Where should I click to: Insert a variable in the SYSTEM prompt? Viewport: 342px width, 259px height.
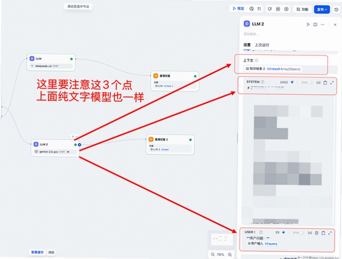coord(318,83)
